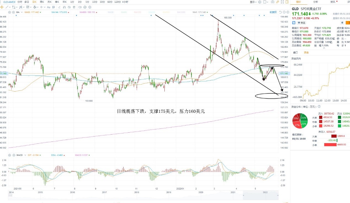This screenshot has height=203, width=350.
Task: Zoom in chart with plus circle icon
Action: click(288, 12)
